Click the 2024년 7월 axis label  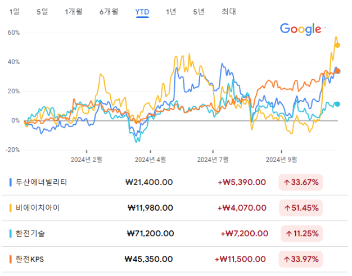coord(213,160)
